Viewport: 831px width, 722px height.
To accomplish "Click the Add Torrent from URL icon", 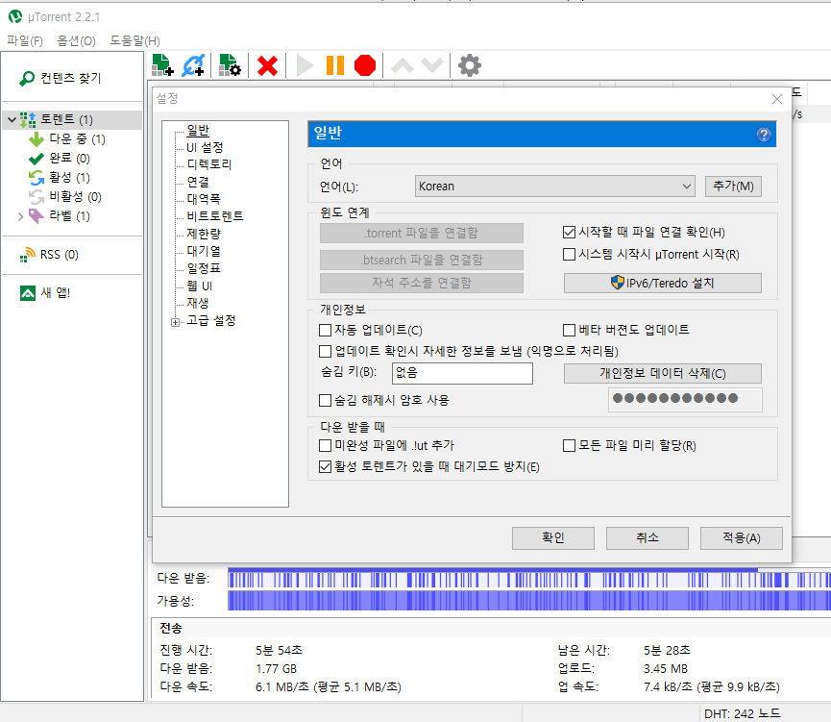I will 193,65.
